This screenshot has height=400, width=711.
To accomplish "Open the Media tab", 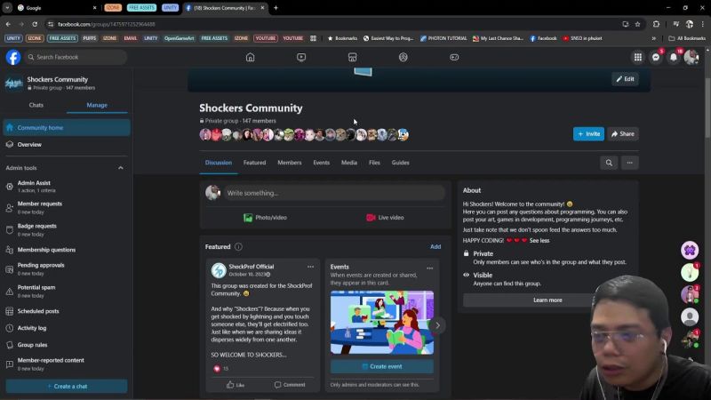I will point(349,163).
